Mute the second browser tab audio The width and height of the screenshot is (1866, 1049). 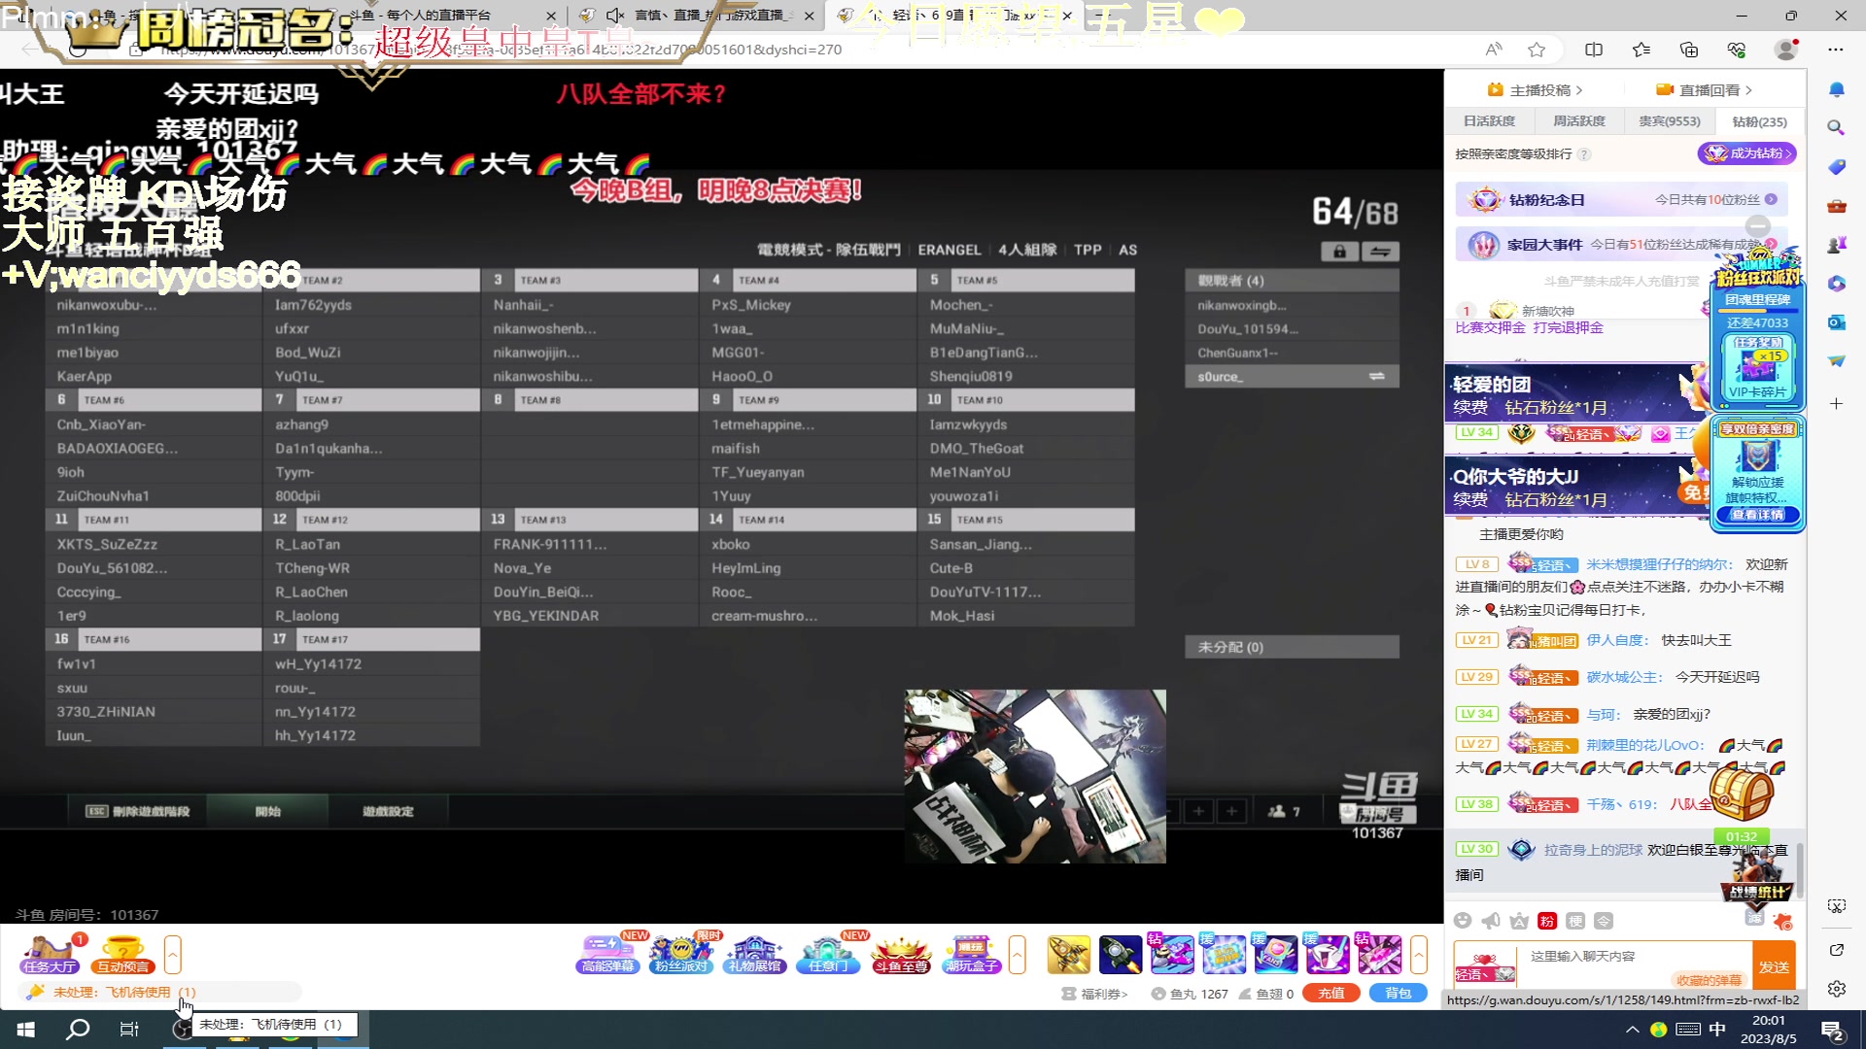(x=614, y=16)
